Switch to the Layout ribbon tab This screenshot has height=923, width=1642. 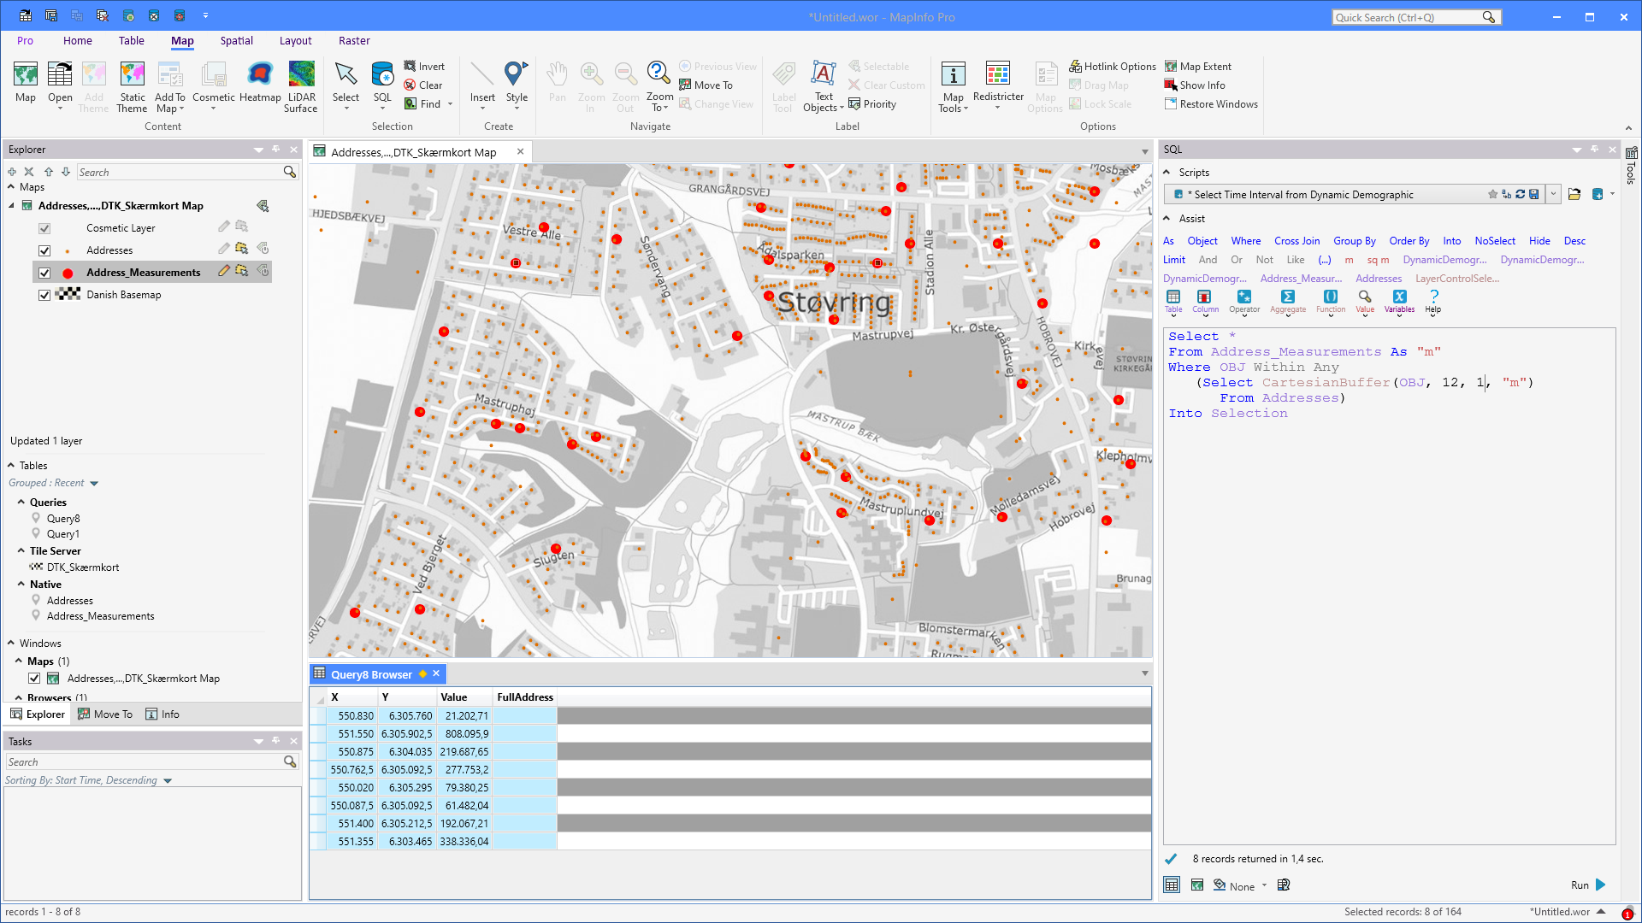(295, 40)
